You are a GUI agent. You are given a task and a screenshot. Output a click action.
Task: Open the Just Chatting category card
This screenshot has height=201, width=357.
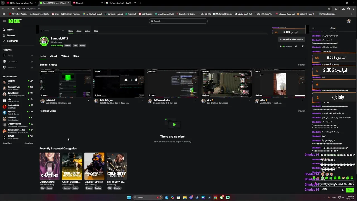point(50,166)
